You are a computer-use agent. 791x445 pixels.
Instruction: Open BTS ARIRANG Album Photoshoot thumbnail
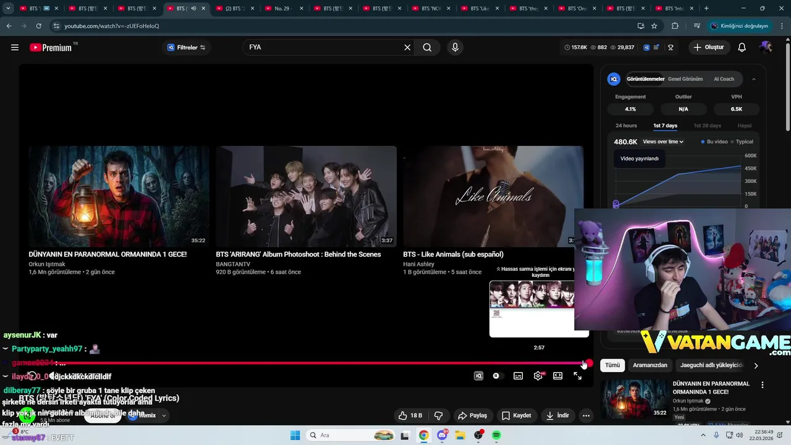(306, 197)
